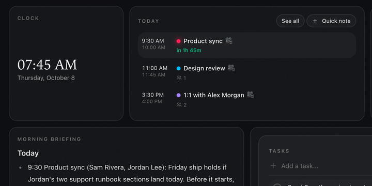Open video icon beside 1:1 with Alex Morgan
Image resolution: width=372 pixels, height=186 pixels.
[250, 95]
